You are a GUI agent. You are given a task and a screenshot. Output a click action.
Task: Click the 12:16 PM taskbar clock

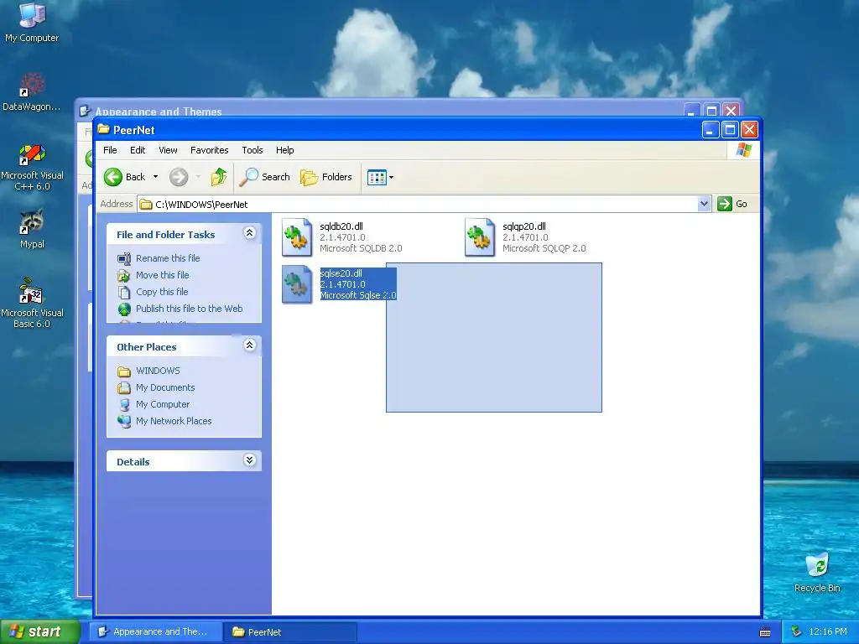click(x=828, y=632)
